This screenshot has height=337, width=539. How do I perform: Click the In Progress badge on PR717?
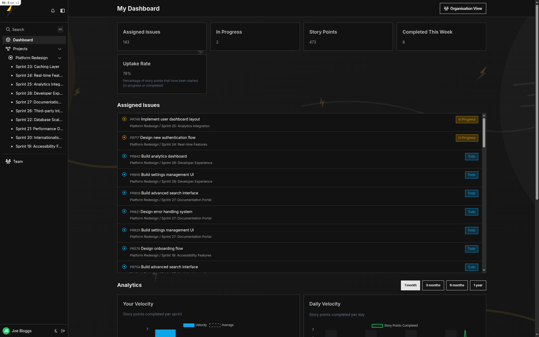coord(466,138)
